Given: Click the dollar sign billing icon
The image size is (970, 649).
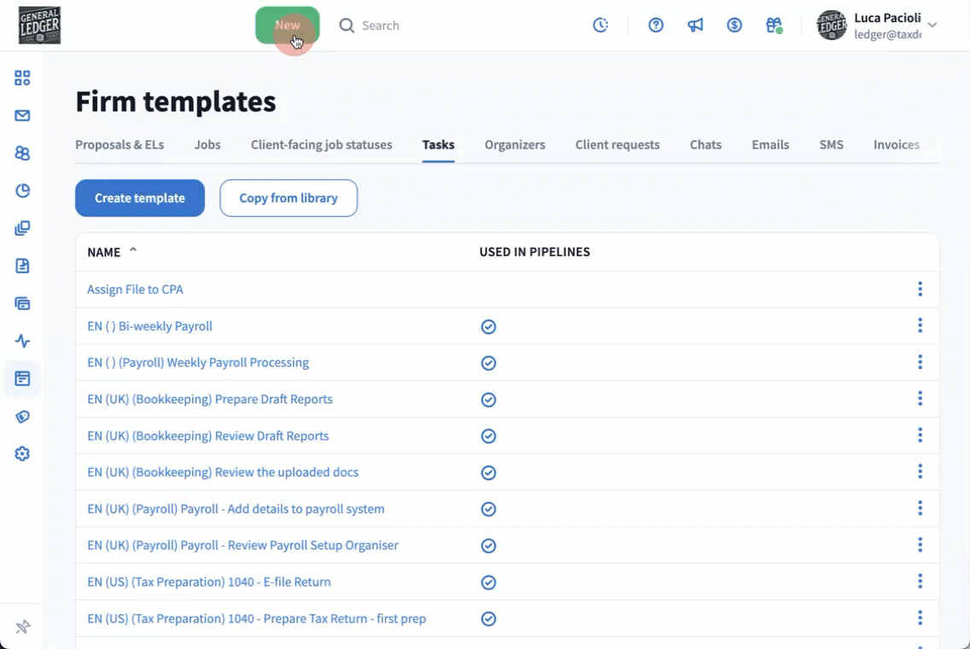Looking at the screenshot, I should click(734, 26).
